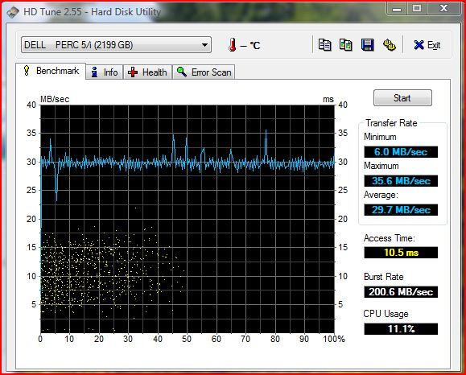Click the Maximum transfer rate value field
The width and height of the screenshot is (466, 375).
401,181
